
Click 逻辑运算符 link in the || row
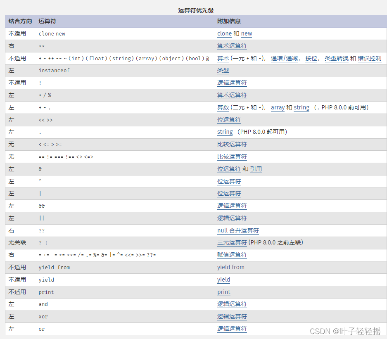(x=232, y=218)
